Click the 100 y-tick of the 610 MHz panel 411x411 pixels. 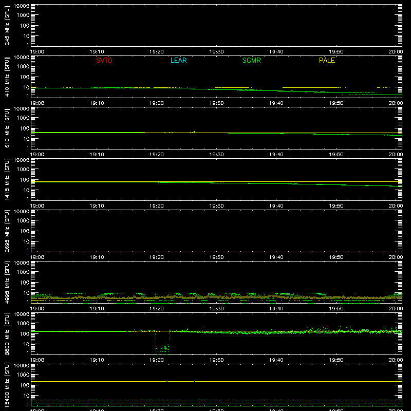(24, 128)
